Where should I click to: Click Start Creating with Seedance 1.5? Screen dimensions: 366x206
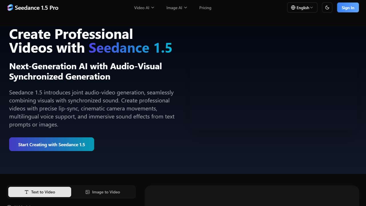click(51, 144)
